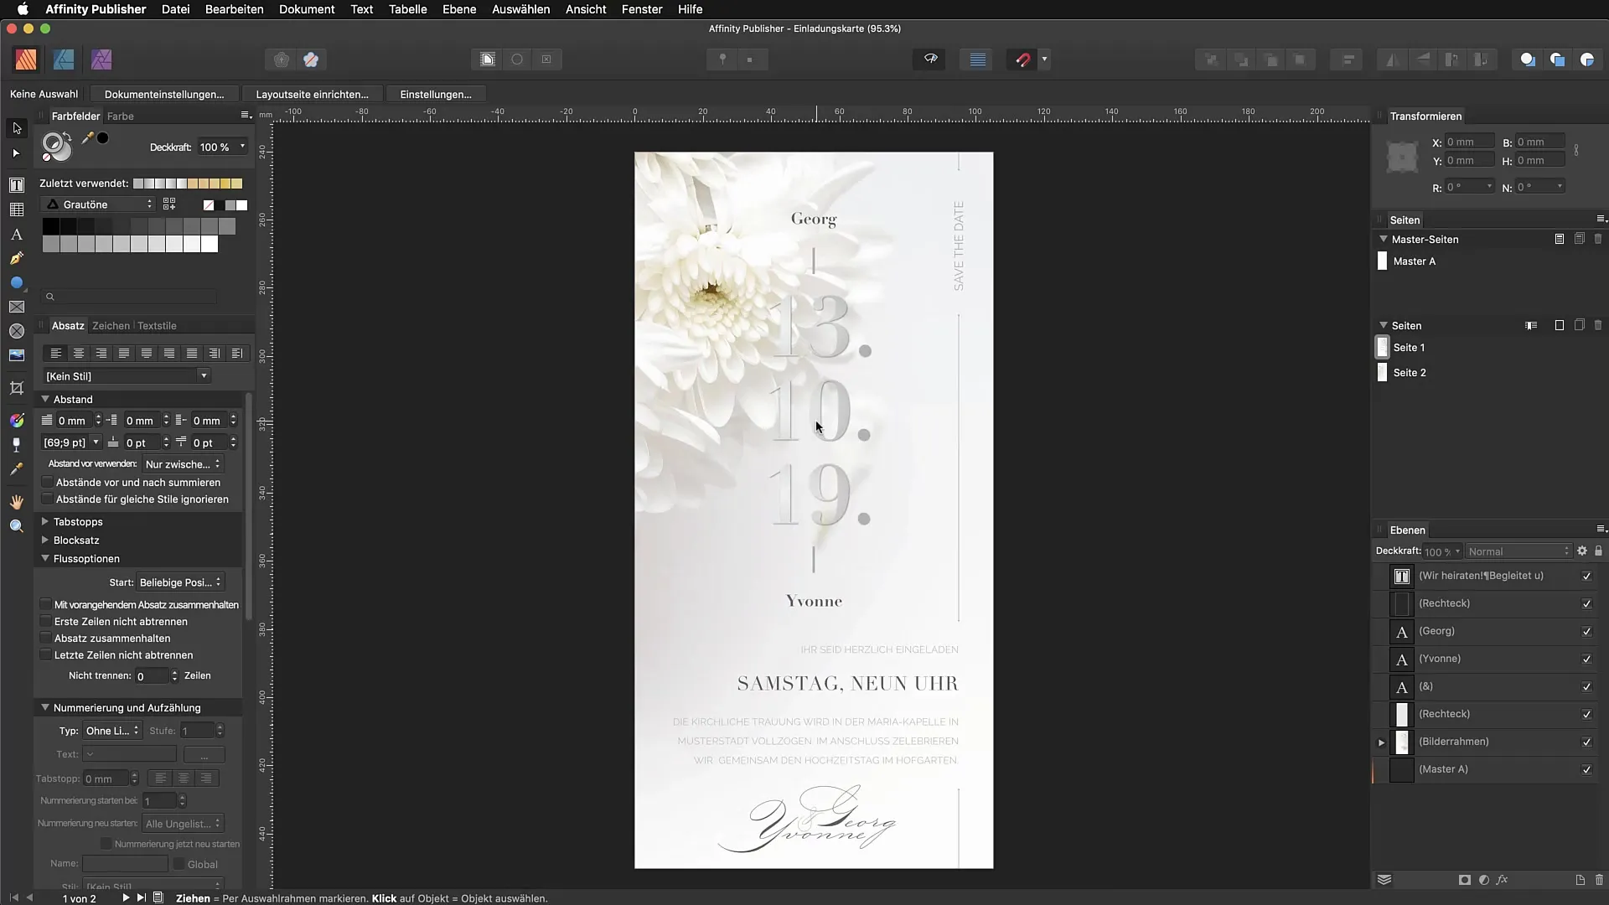1609x905 pixels.
Task: Pick the black swatch in Grautöne
Action: click(x=50, y=226)
